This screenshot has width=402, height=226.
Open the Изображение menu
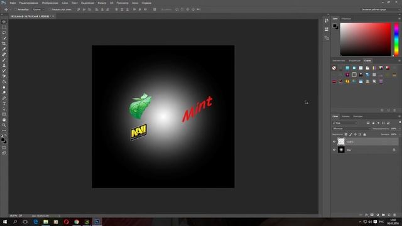coord(50,3)
